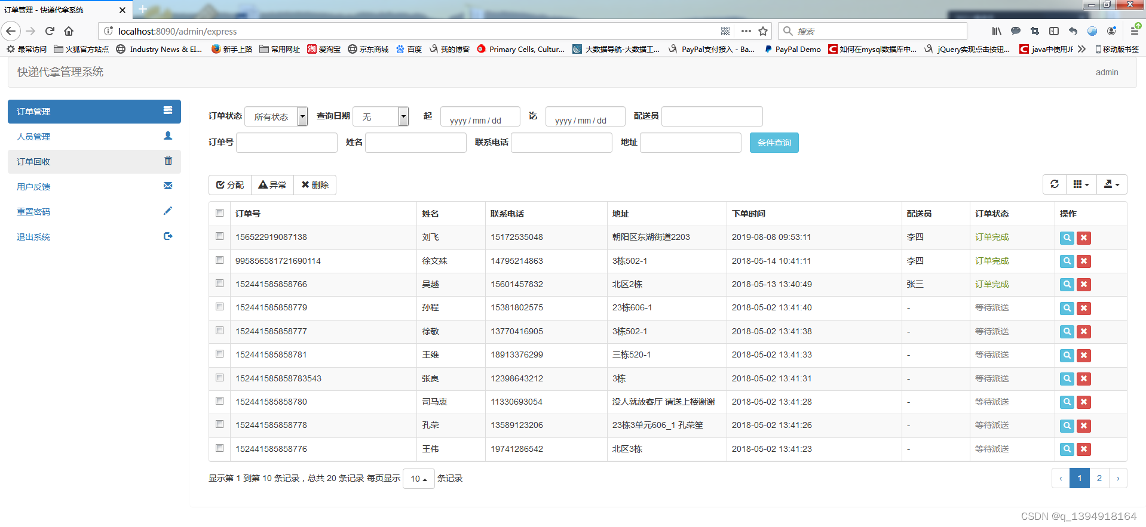This screenshot has width=1146, height=527.
Task: Go to next page arrow
Action: pos(1118,478)
